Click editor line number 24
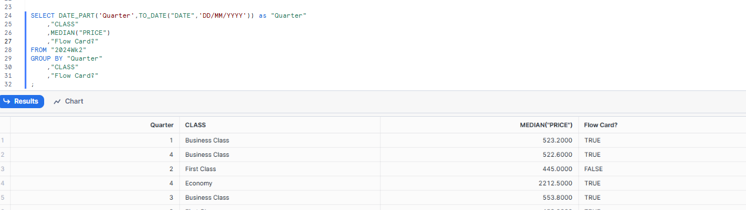The image size is (746, 210). pyautogui.click(x=8, y=15)
